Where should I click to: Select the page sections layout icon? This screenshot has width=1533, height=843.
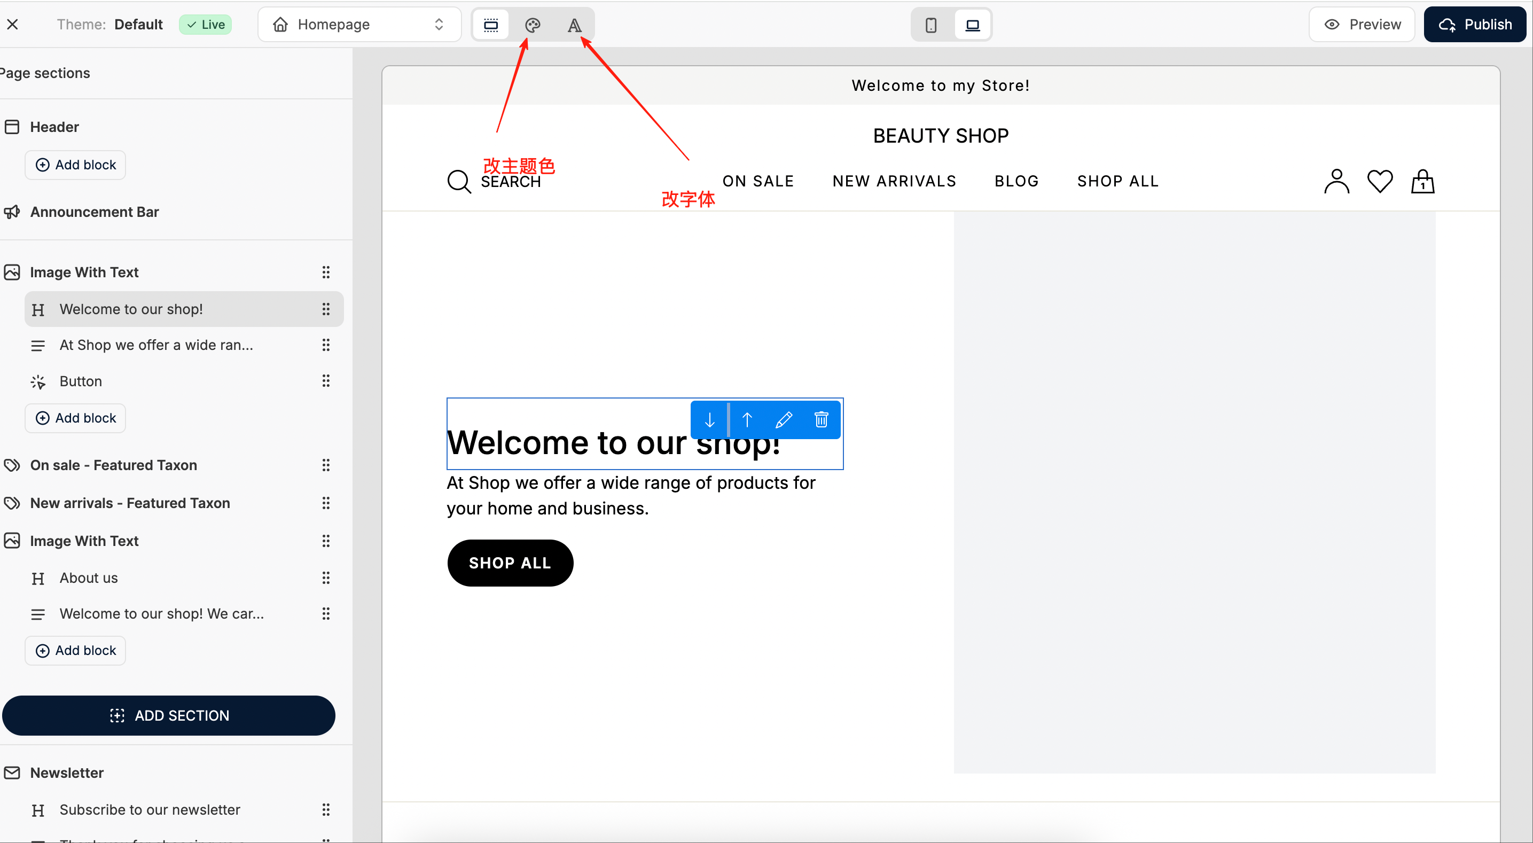[491, 25]
